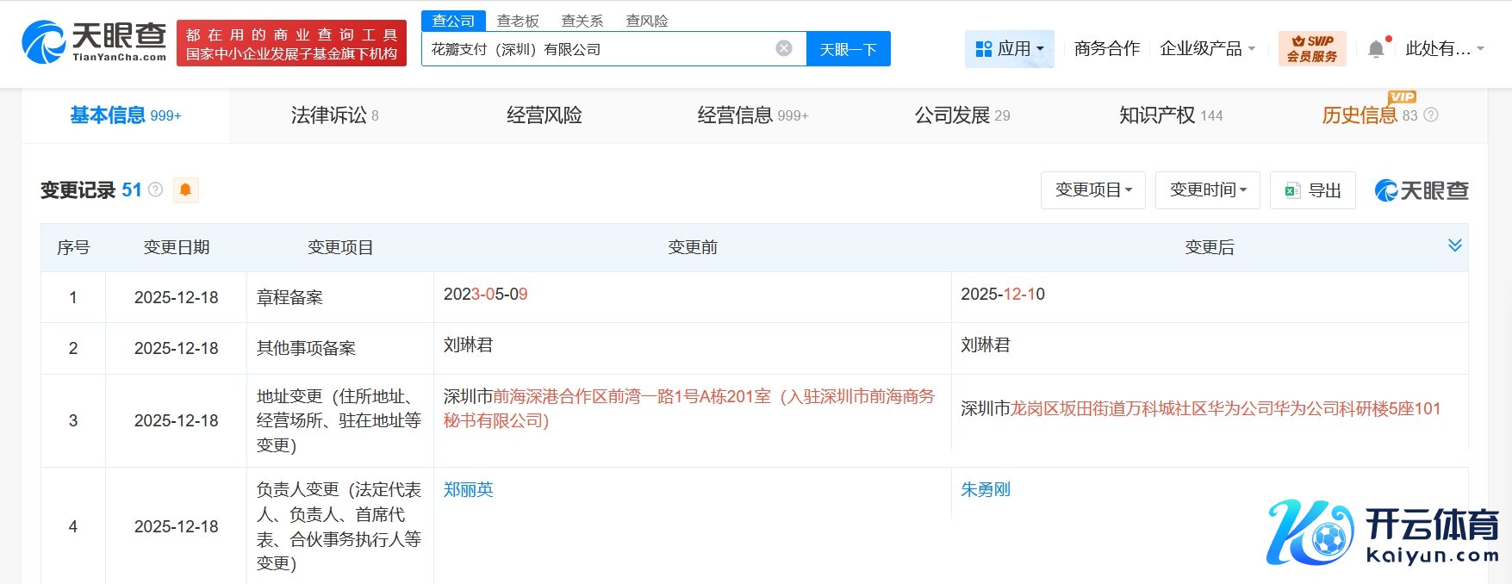Expand table with double chevron icon
Viewport: 1512px width, 584px height.
click(1454, 245)
